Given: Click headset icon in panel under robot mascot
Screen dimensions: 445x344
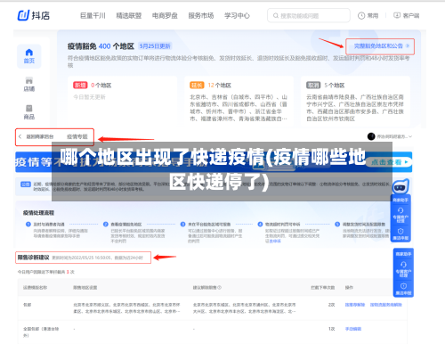Looking at the screenshot, I should 400,210.
